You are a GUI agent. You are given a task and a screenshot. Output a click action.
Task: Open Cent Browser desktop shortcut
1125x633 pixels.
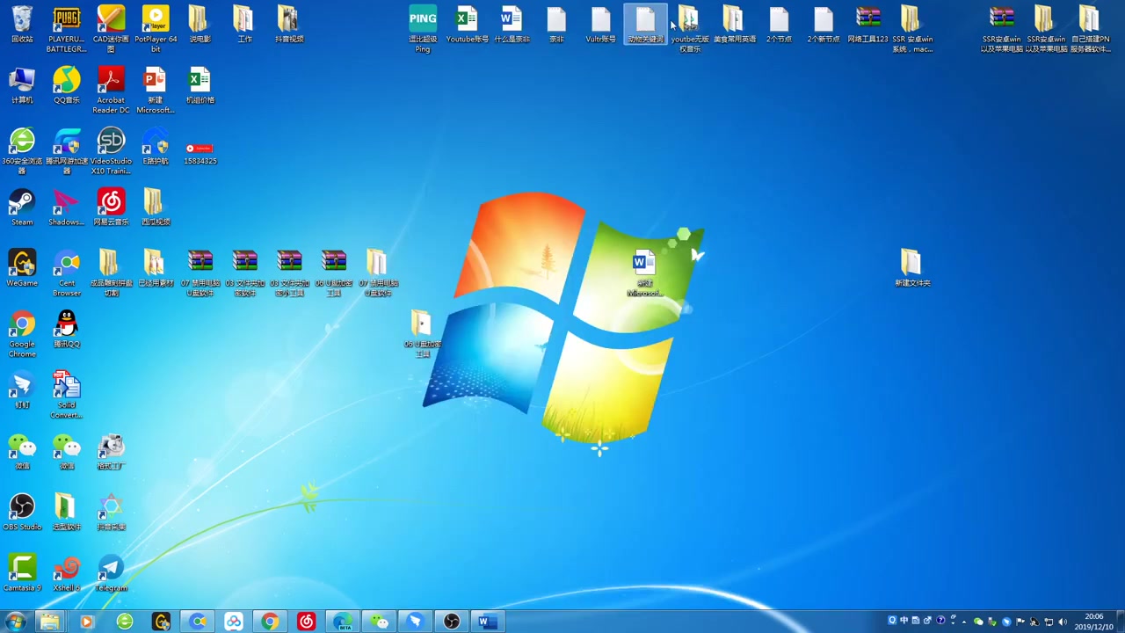pos(67,273)
